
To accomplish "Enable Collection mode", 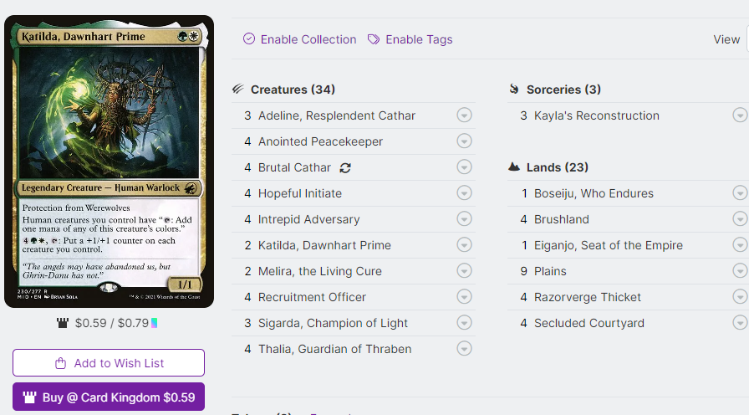I will (x=308, y=39).
